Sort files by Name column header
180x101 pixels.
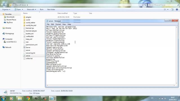click(25, 13)
